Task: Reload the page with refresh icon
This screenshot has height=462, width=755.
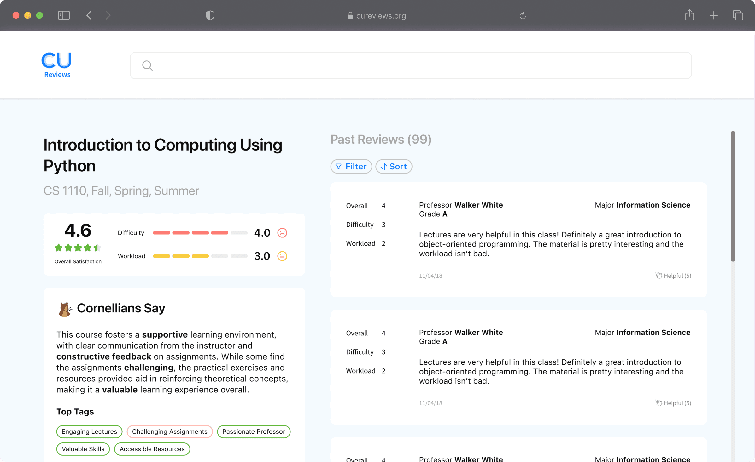Action: click(x=523, y=15)
